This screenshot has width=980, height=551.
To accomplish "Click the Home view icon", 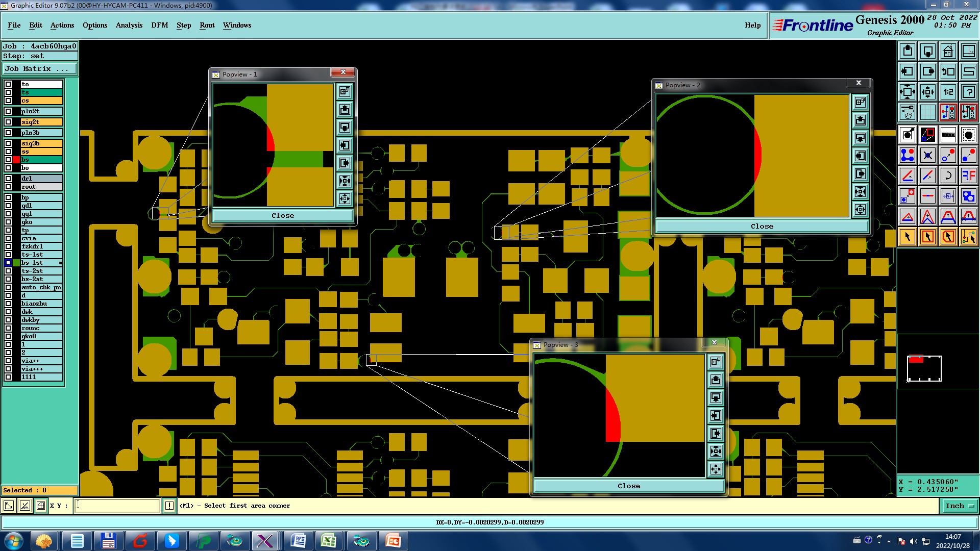I will 948,51.
